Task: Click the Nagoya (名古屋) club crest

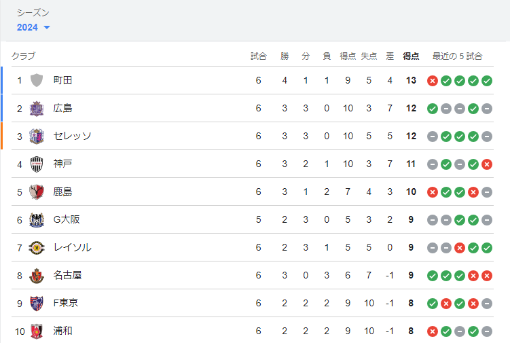Action: pos(37,275)
